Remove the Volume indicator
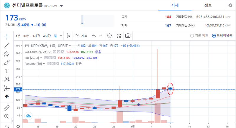236x128 pixels. (x=57, y=64)
